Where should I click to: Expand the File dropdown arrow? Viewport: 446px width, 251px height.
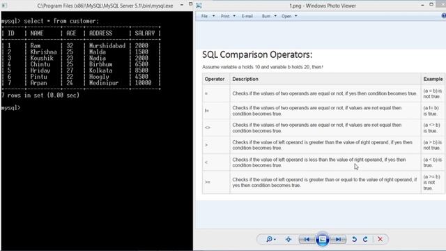click(x=214, y=16)
